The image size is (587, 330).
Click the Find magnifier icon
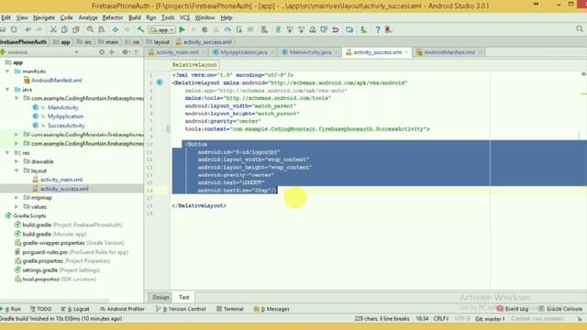pyautogui.click(x=90, y=29)
